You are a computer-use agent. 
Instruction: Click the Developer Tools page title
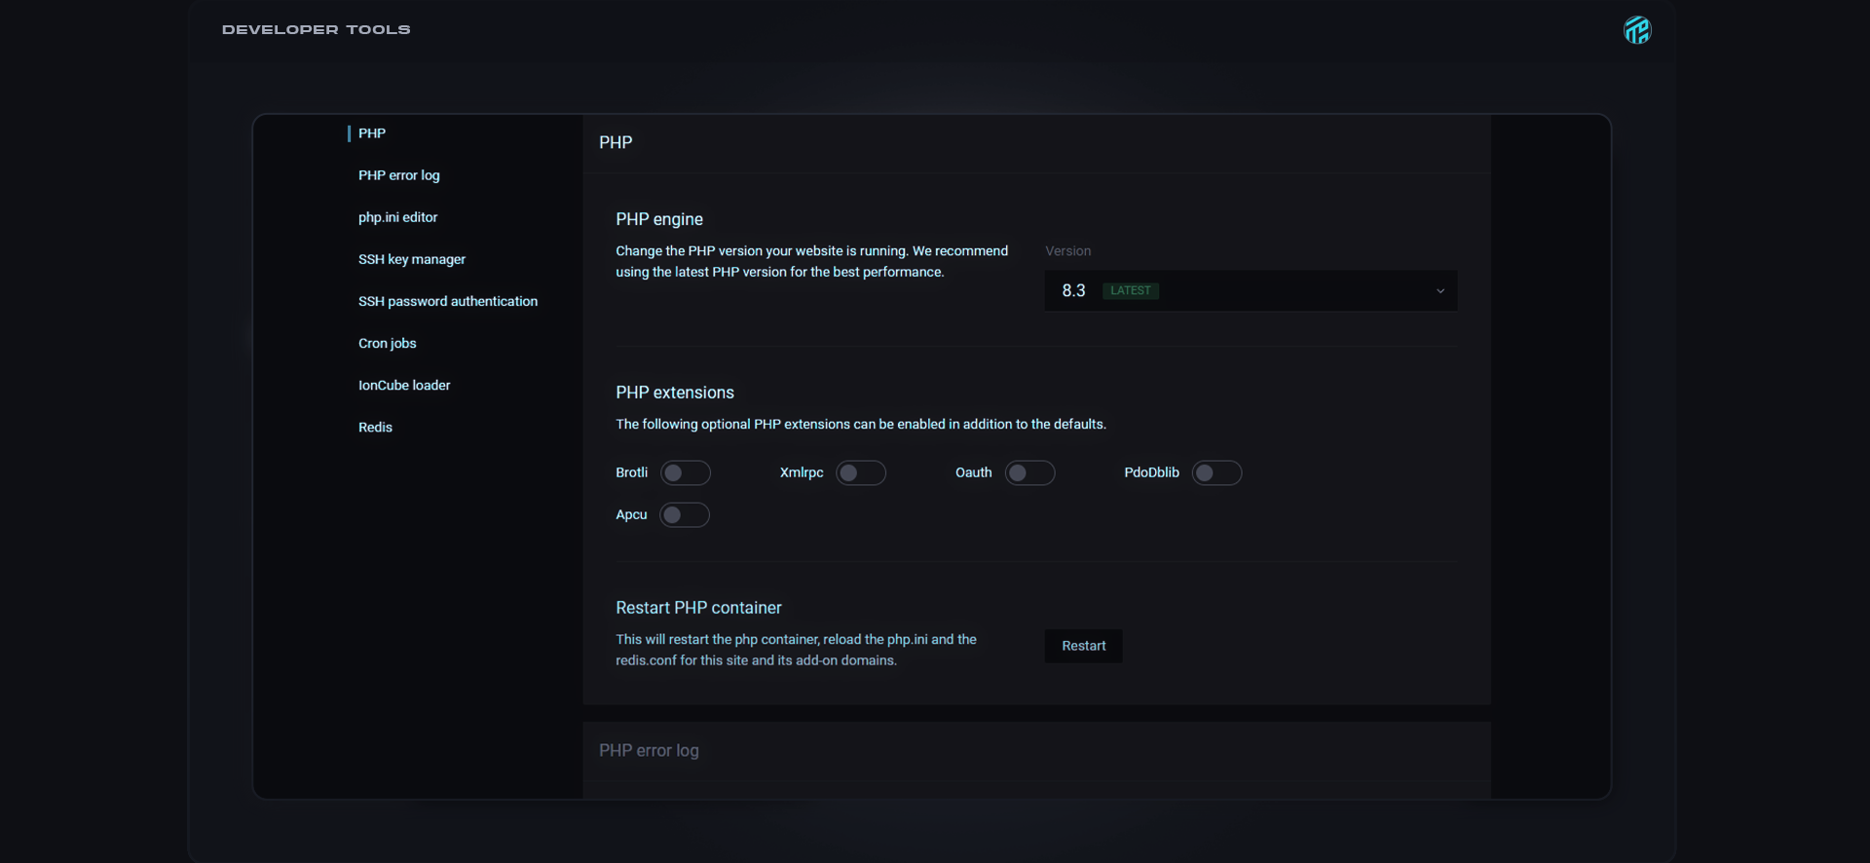(316, 30)
